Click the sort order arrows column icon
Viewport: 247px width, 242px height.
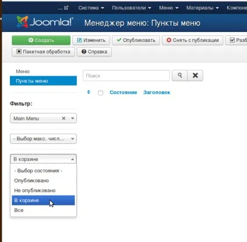pyautogui.click(x=89, y=92)
